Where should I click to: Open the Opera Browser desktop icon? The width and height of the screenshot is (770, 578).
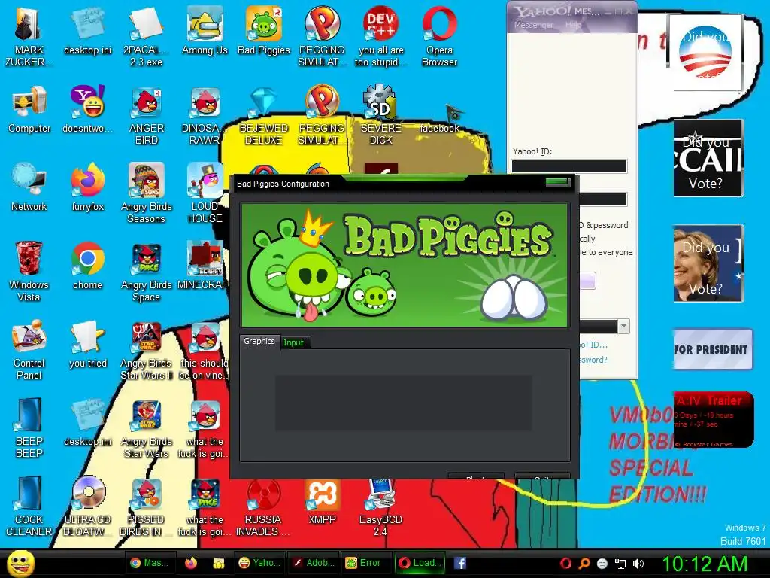click(x=439, y=36)
